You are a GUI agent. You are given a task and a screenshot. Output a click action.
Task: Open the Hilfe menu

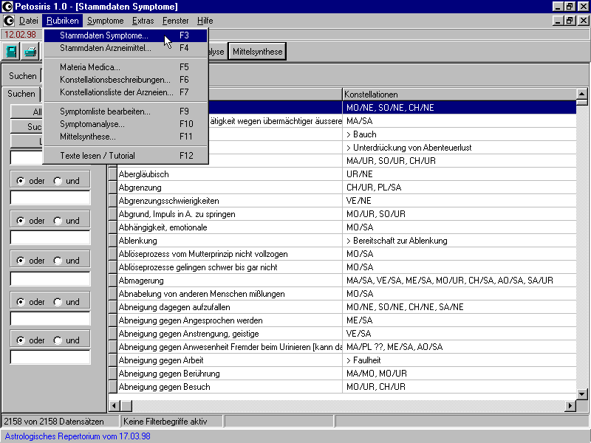click(x=205, y=21)
